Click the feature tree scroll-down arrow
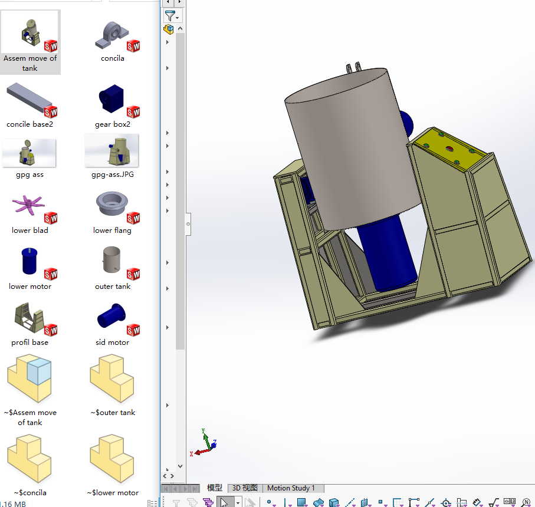This screenshot has width=535, height=507. (180, 466)
